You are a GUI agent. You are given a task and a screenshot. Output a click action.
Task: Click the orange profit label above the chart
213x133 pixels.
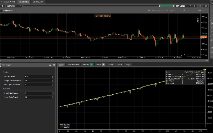pos(103,16)
